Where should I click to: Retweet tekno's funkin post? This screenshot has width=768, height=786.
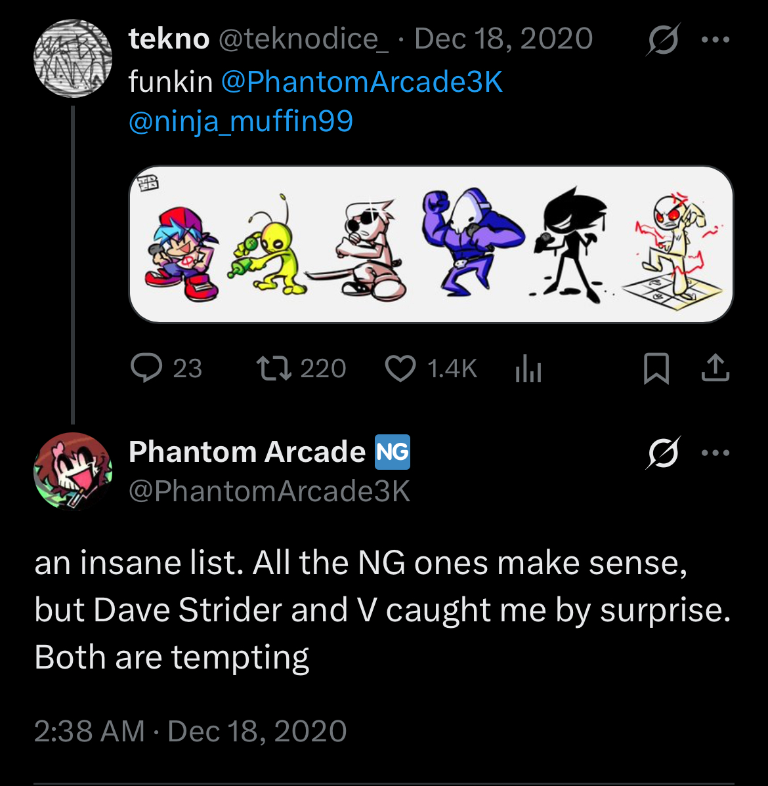pyautogui.click(x=274, y=368)
